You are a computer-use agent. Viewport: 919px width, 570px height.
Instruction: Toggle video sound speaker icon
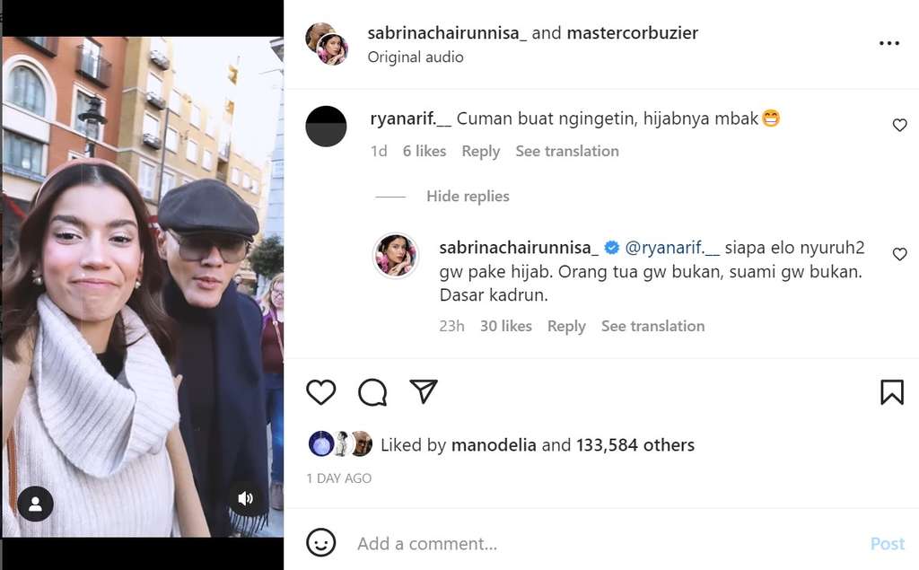(x=245, y=498)
